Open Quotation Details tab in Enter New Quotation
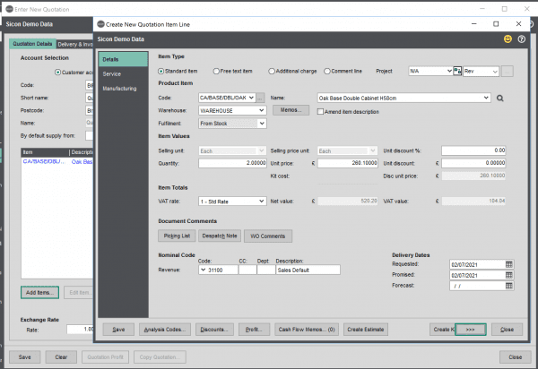This screenshot has height=369, width=538. point(32,44)
